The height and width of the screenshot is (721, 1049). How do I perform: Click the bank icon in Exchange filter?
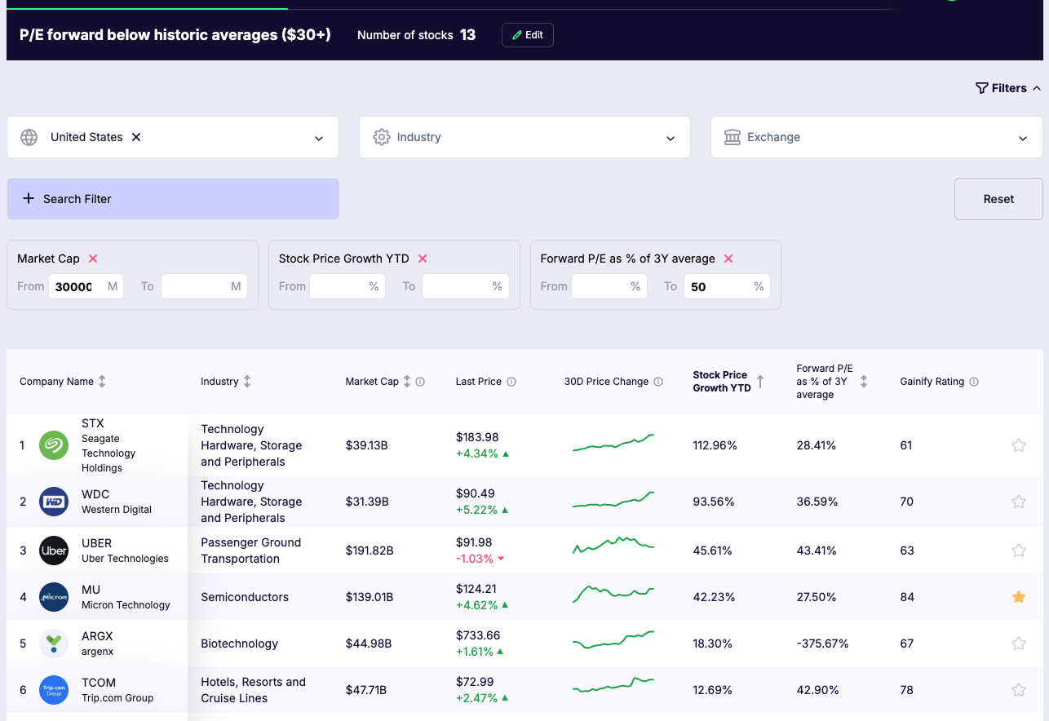coord(733,137)
